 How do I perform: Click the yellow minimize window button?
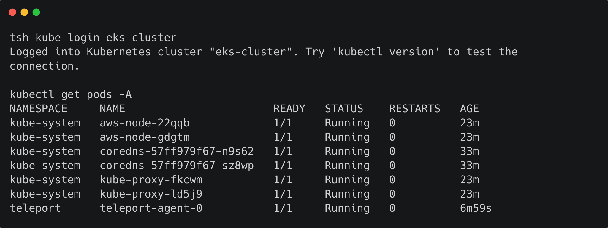[x=24, y=12]
